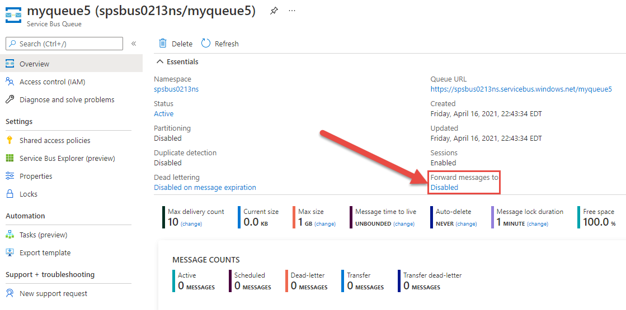This screenshot has width=626, height=310.
Task: Click the Created date value
Action: [x=486, y=113]
